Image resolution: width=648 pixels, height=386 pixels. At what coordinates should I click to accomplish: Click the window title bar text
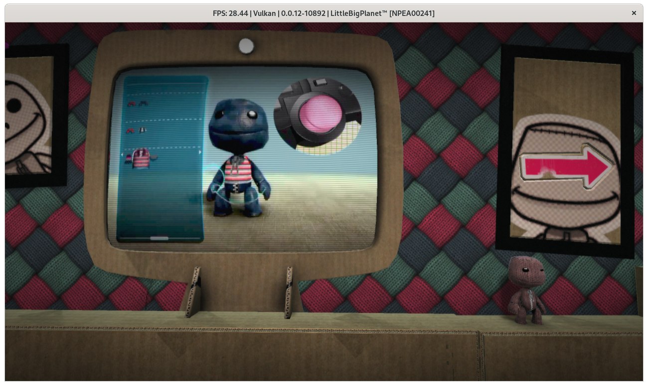[324, 13]
